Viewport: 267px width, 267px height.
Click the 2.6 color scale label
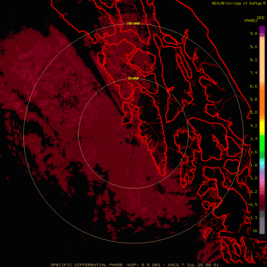[x=254, y=152]
